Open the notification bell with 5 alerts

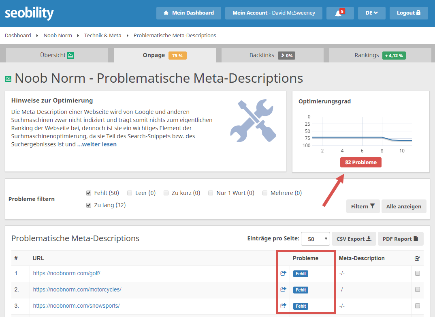tap(340, 13)
